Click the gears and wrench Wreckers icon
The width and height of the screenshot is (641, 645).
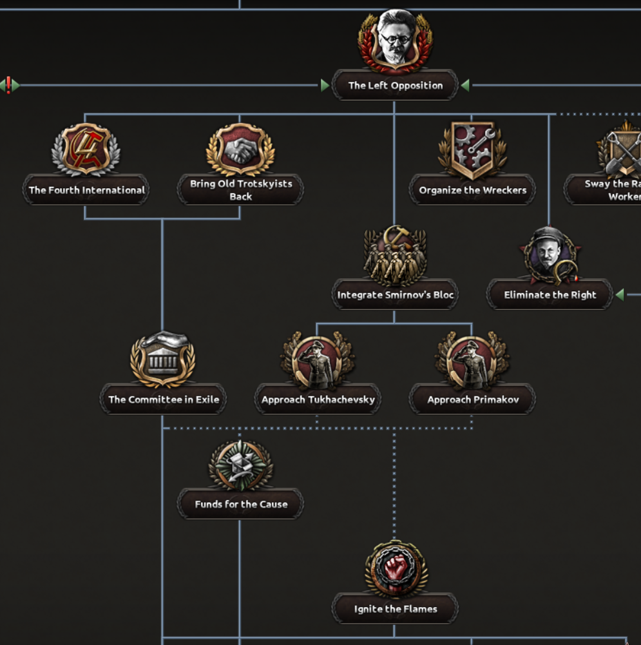coord(472,151)
